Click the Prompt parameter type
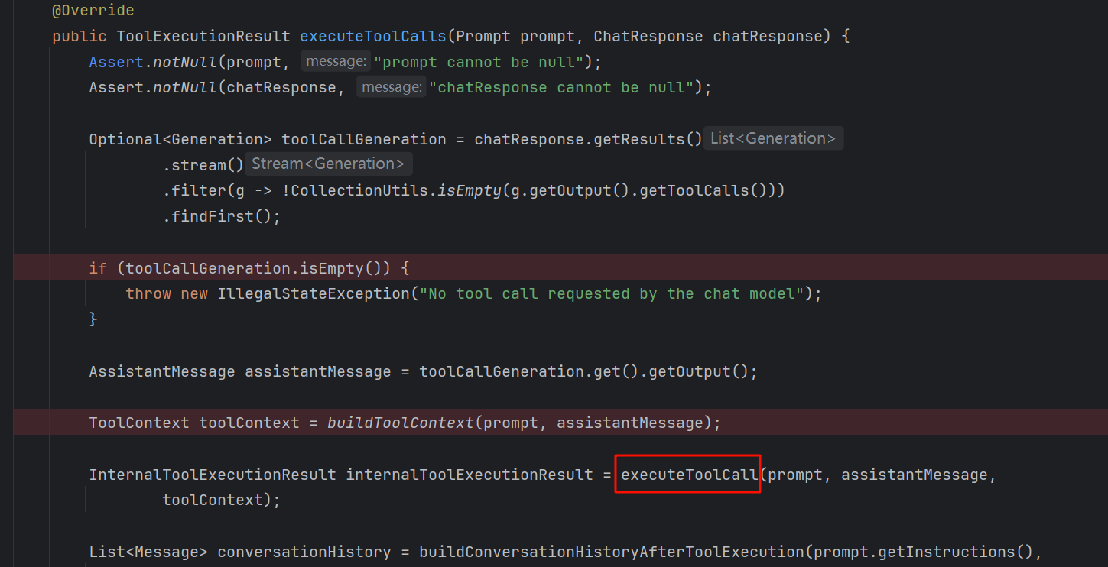This screenshot has height=567, width=1108. (483, 36)
